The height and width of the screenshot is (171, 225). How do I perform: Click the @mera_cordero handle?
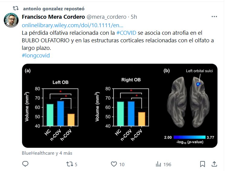(x=103, y=17)
